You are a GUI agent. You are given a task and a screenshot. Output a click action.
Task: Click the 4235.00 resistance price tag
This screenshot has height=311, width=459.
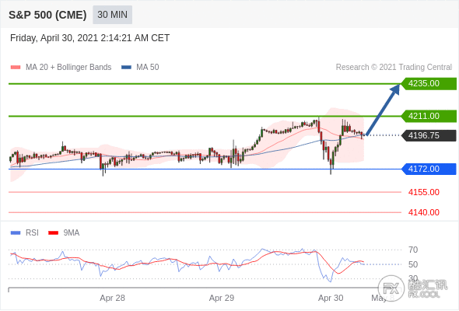point(429,84)
